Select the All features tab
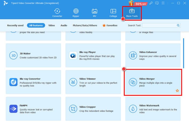189x122 pixels. click(36, 25)
